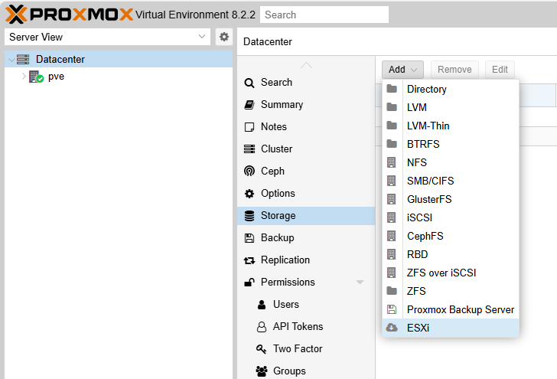This screenshot has width=557, height=379.
Task: Open the Backup section
Action: tap(306, 237)
